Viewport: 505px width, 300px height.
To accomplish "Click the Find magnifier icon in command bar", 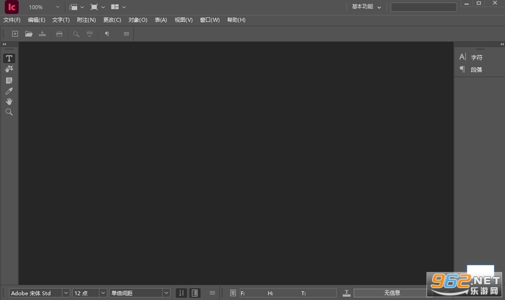I will 76,34.
